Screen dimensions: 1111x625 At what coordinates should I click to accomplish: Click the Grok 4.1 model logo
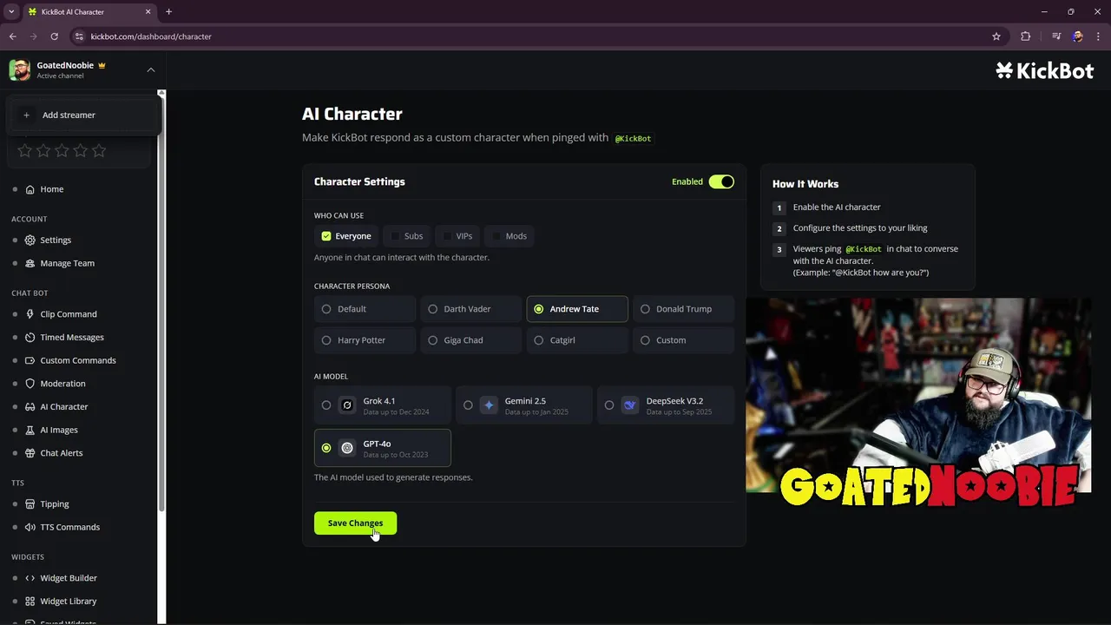[347, 405]
